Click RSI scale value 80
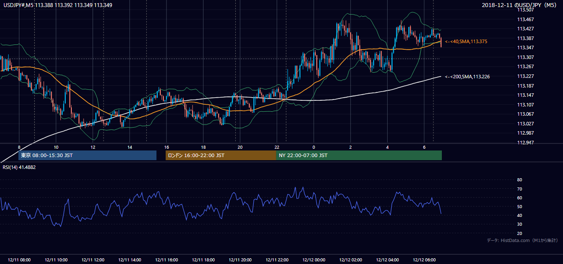This screenshot has height=264, width=563. [x=519, y=180]
